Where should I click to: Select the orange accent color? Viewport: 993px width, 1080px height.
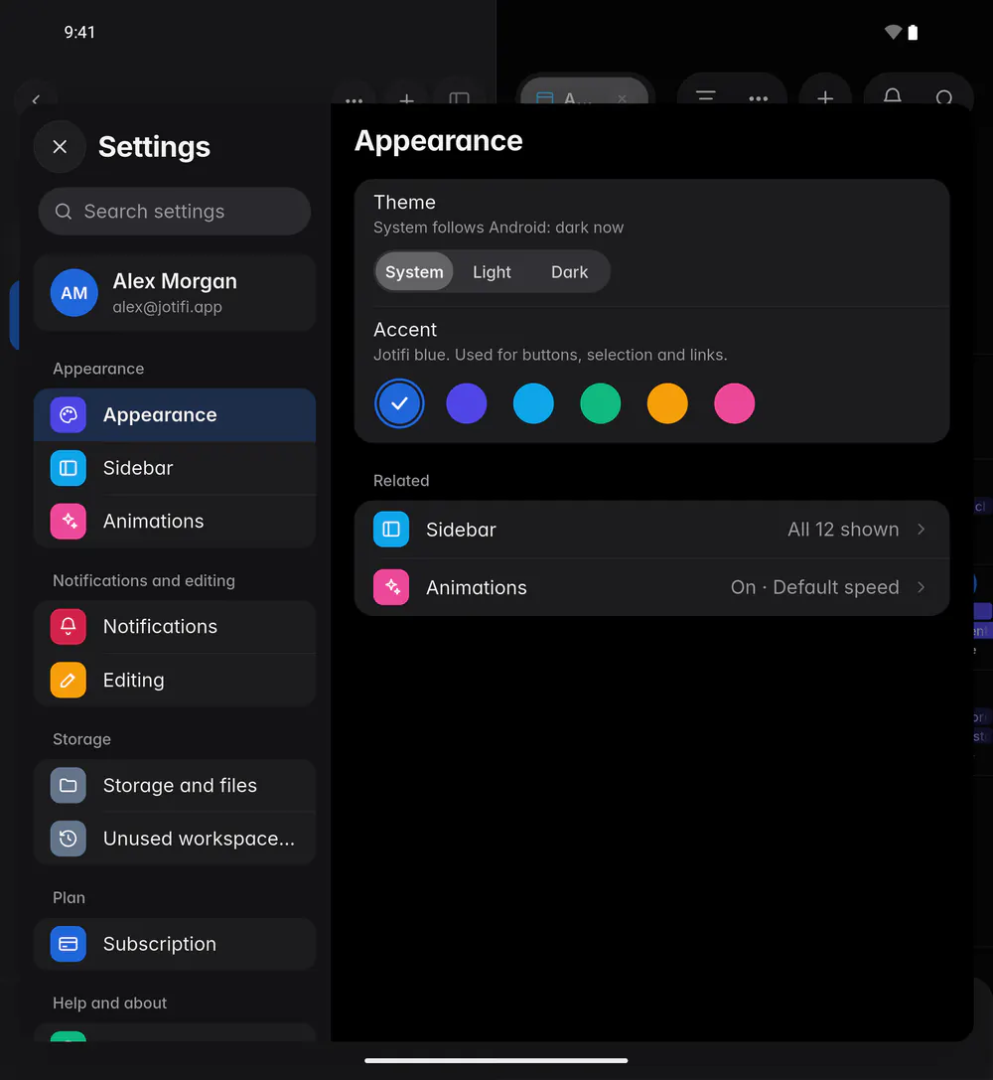click(x=667, y=403)
